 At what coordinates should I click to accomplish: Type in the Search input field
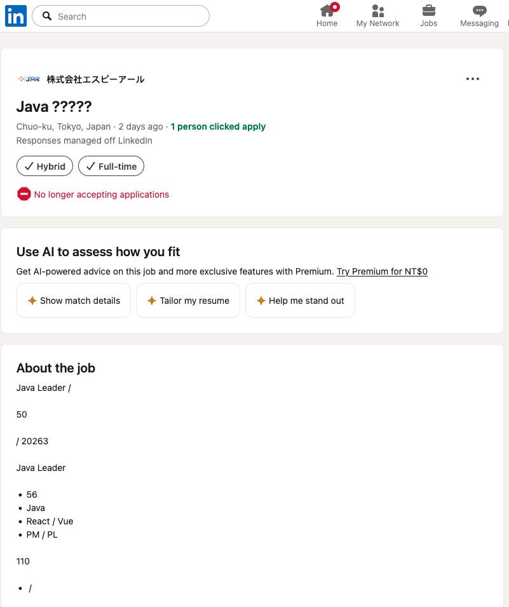127,17
